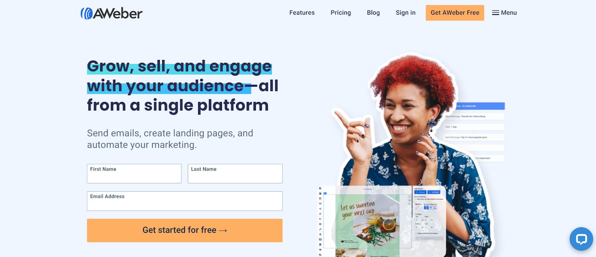Viewport: 596px width, 257px height.
Task: Click Sign in
Action: coord(406,13)
